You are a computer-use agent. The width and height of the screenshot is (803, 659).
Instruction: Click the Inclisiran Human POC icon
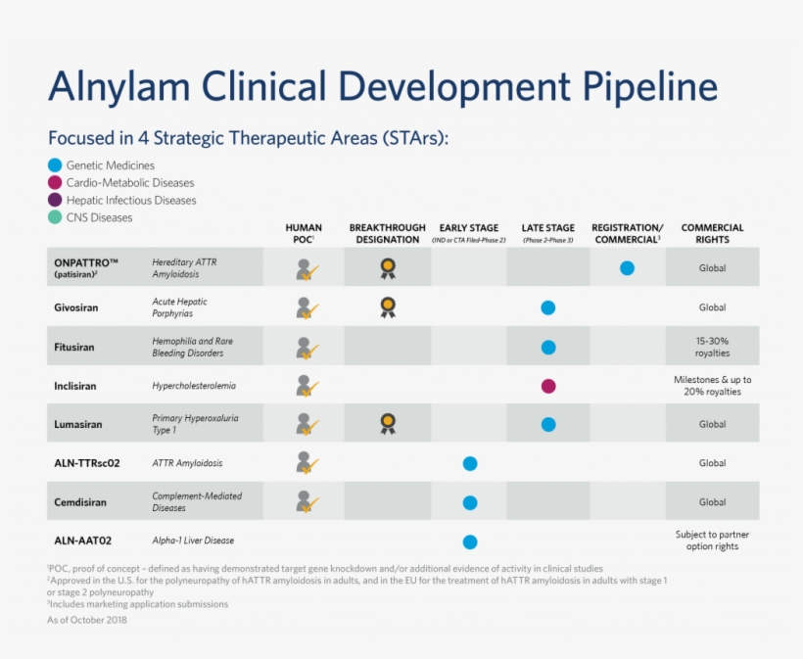(x=306, y=384)
